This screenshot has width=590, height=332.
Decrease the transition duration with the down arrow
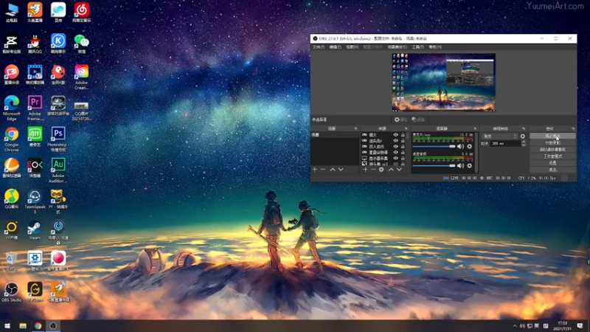(524, 145)
